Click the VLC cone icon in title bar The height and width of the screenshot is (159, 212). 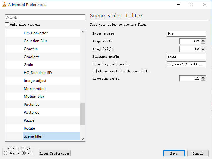(x=4, y=4)
